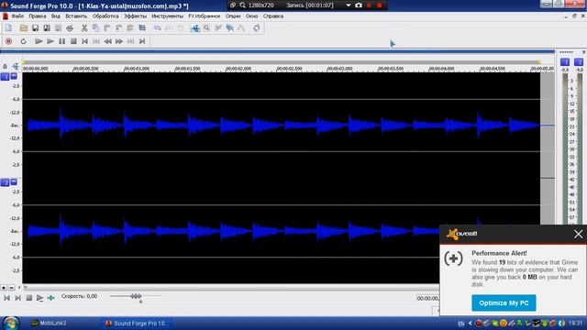Toggle channel 2 button in waveform
The image size is (587, 330).
tap(5, 182)
